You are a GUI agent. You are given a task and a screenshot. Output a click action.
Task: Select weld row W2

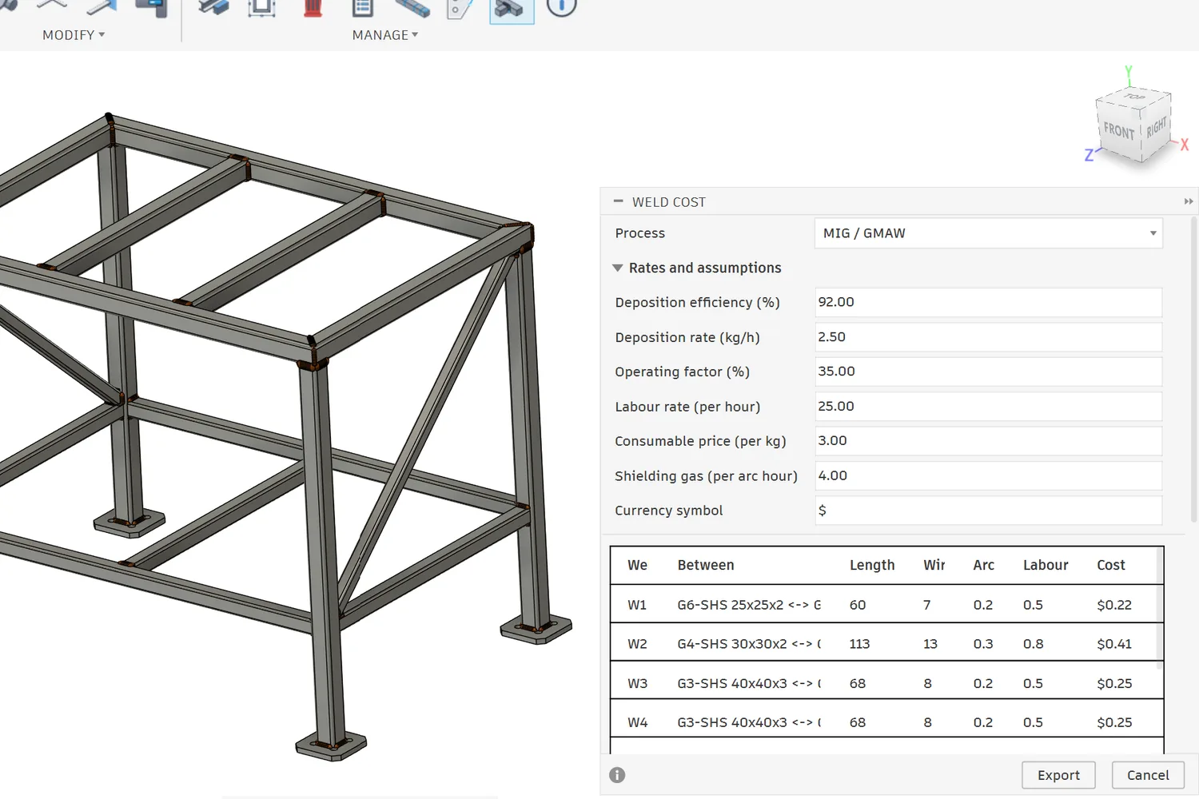[884, 643]
